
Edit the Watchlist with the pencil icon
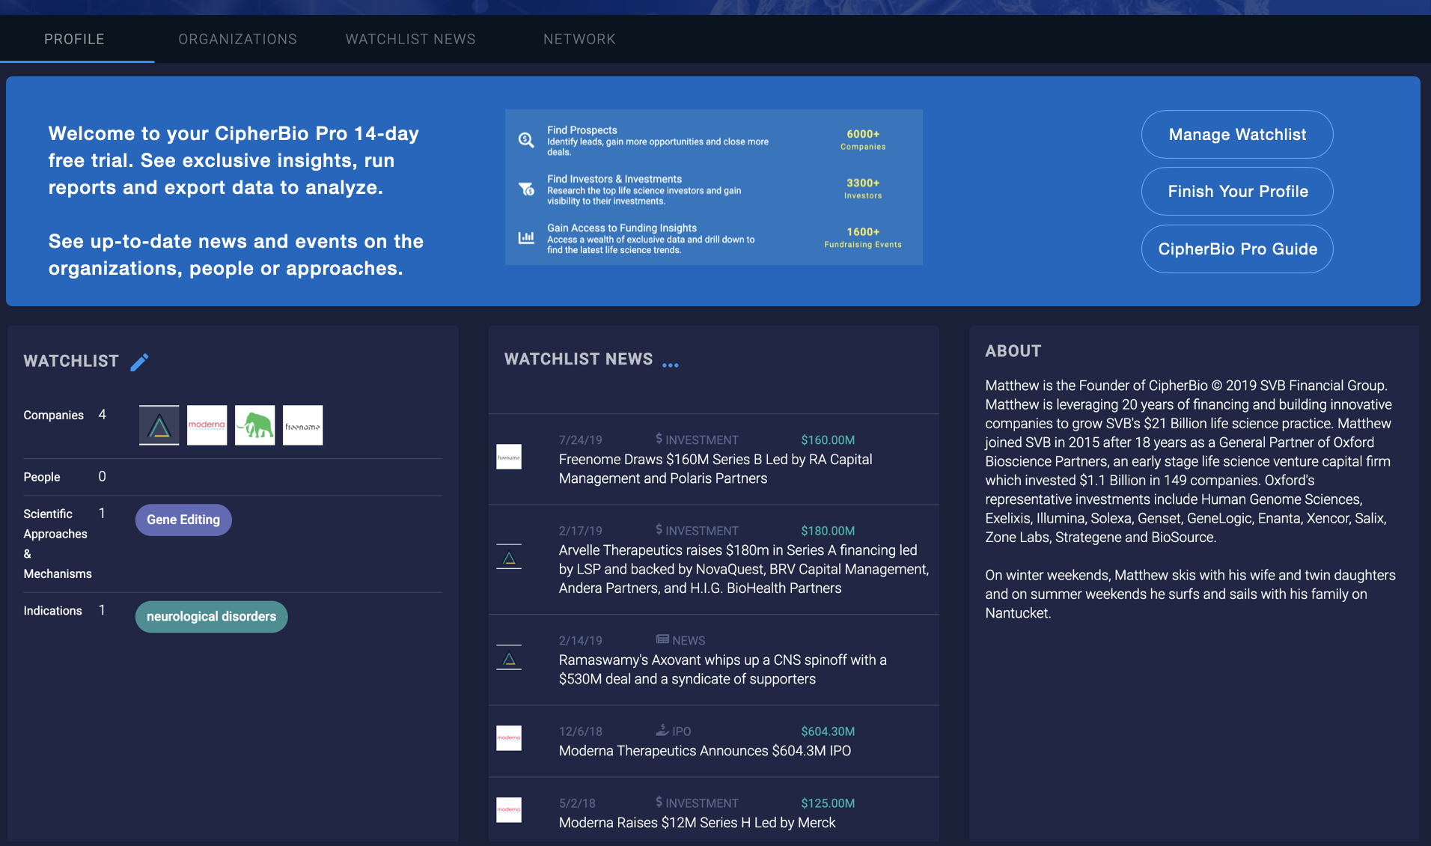point(139,362)
